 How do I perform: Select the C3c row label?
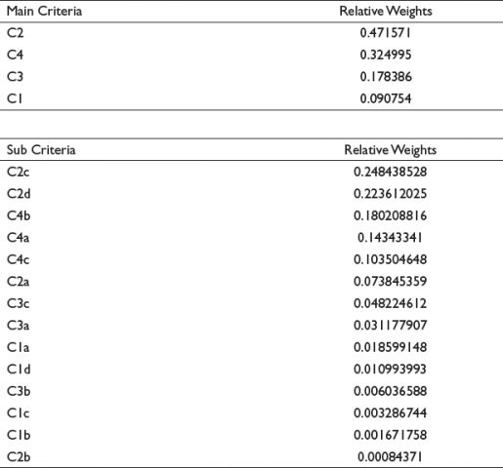pyautogui.click(x=19, y=303)
